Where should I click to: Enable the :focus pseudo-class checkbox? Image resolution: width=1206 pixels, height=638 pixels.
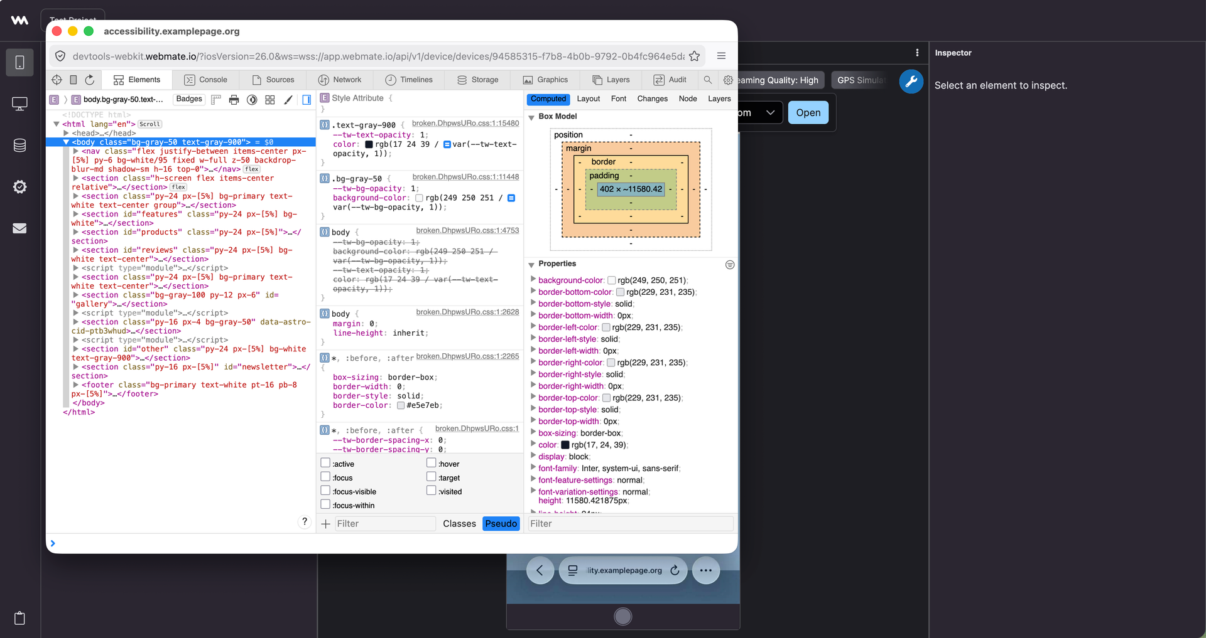tap(325, 477)
